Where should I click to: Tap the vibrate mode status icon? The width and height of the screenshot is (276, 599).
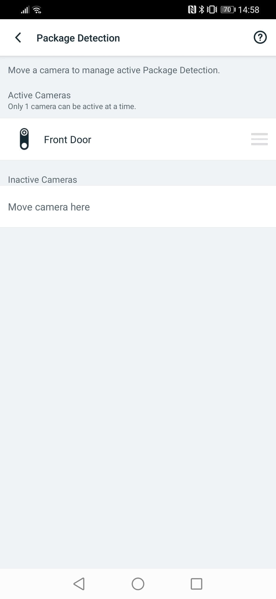212,10
